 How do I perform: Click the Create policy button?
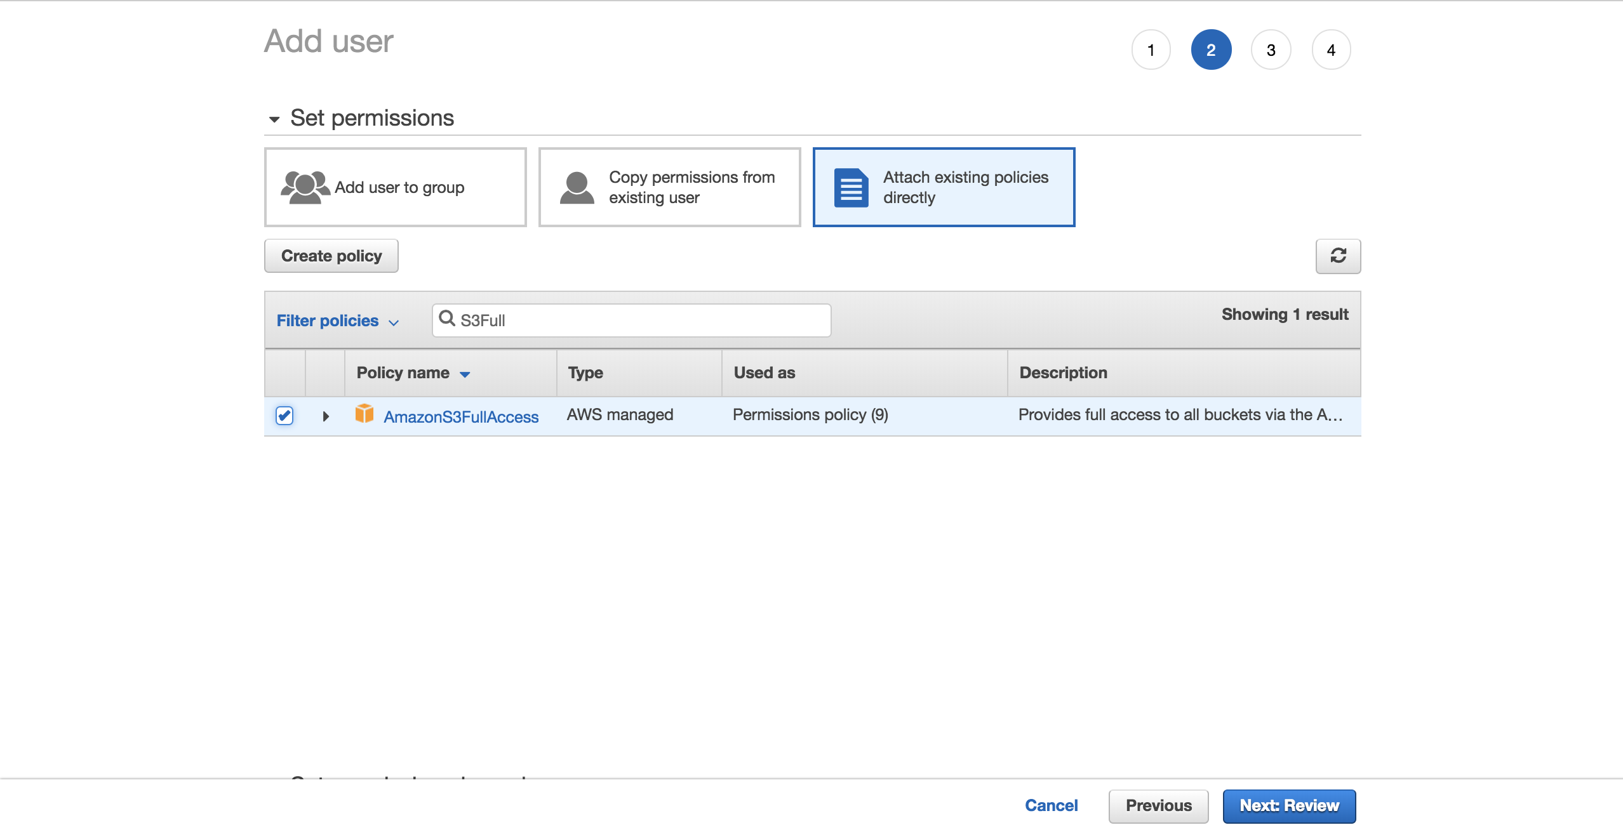[x=331, y=256]
